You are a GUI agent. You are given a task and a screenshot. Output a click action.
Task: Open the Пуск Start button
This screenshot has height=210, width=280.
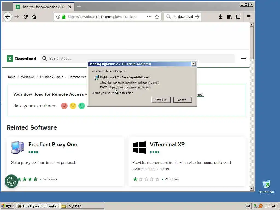pos(7,206)
